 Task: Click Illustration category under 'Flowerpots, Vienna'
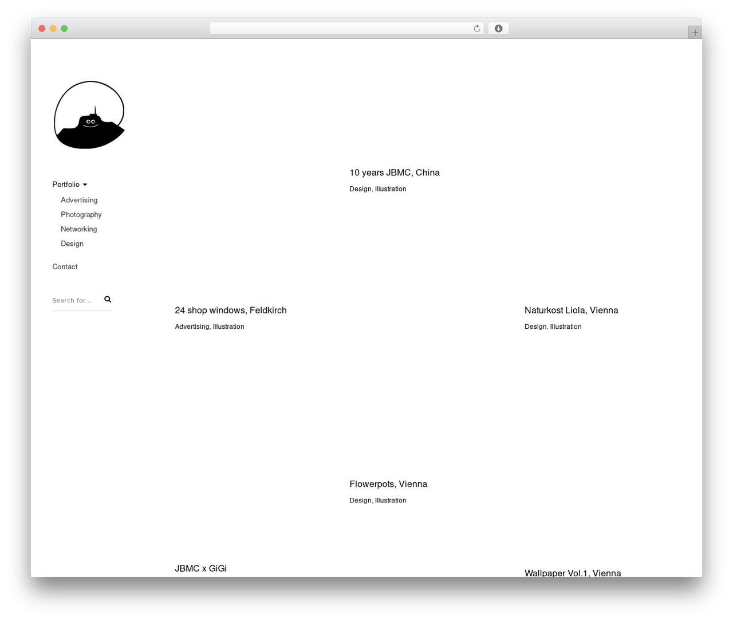pyautogui.click(x=391, y=501)
